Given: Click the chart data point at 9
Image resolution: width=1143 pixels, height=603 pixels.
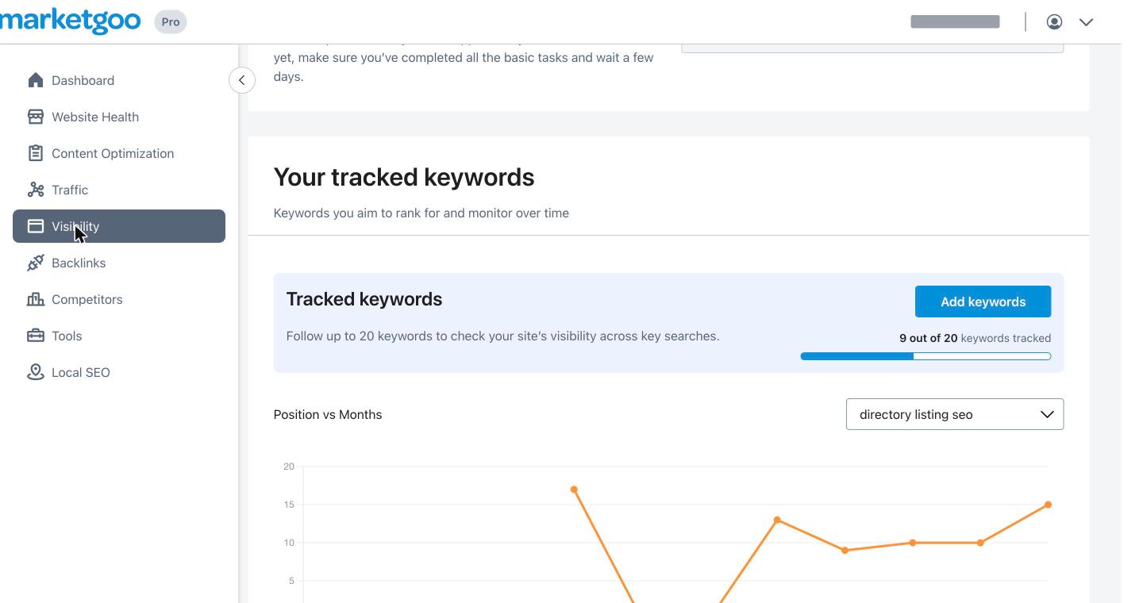Looking at the screenshot, I should click(845, 550).
